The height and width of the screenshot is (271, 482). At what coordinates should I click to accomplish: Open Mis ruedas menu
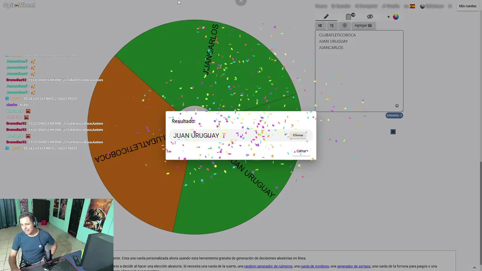click(x=467, y=6)
